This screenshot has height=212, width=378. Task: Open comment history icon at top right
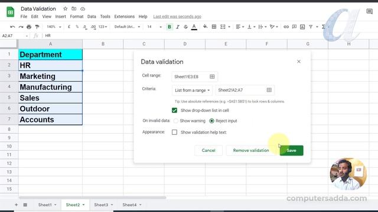[369, 11]
